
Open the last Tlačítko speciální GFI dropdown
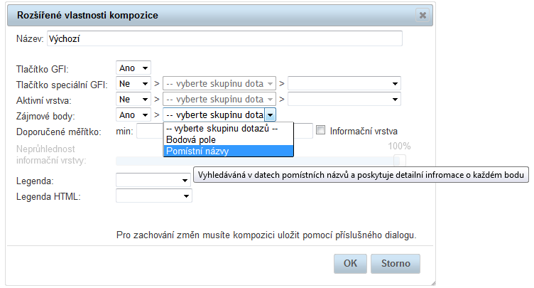[x=344, y=84]
